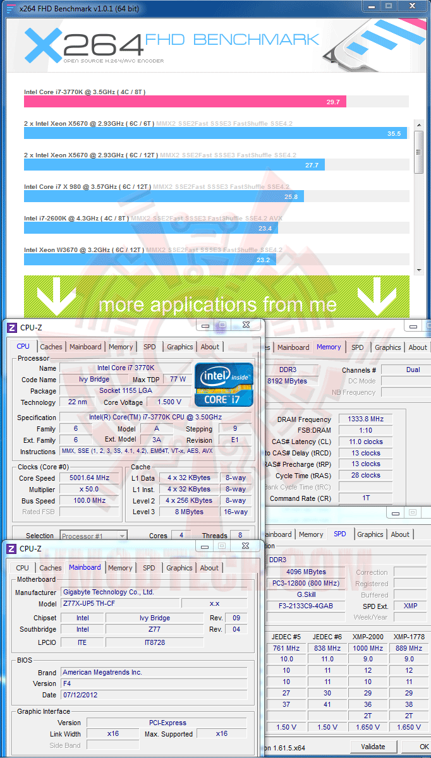Click the Level 2 value '4 x 256 KBytes'

coord(189,501)
